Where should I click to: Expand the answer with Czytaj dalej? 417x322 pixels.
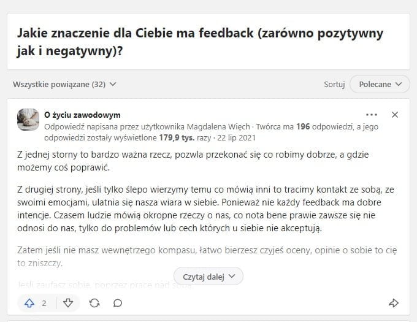tap(208, 277)
